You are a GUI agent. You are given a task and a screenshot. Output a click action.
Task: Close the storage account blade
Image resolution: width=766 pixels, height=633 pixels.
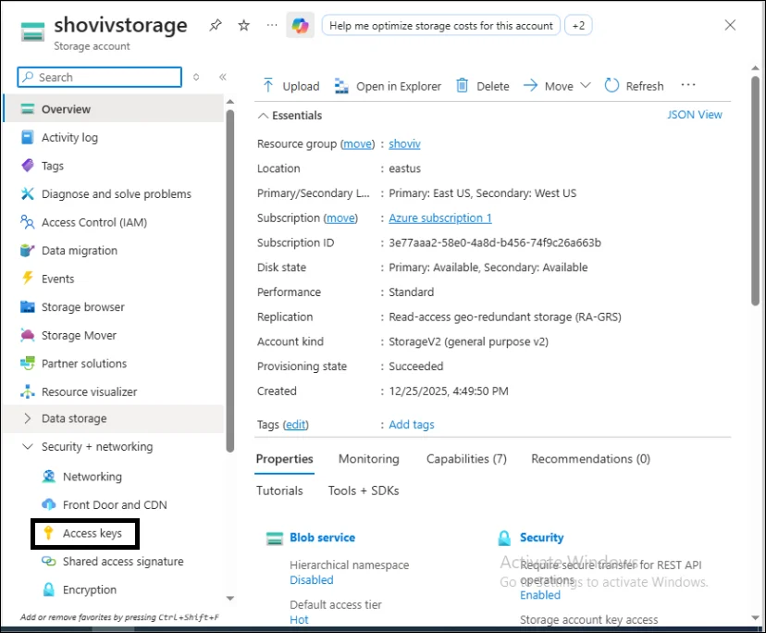click(x=730, y=25)
